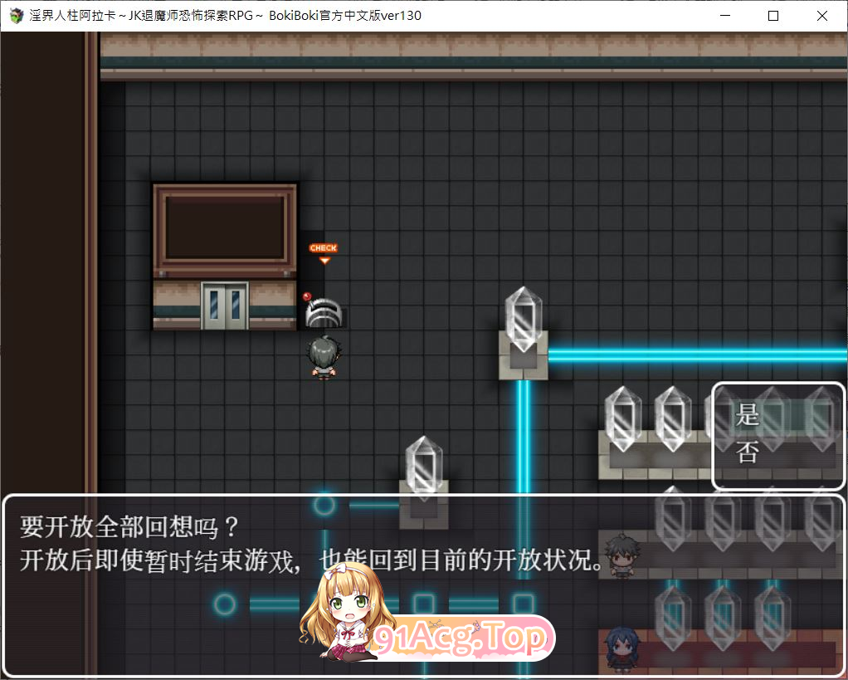Minimize the game window
Viewport: 848px width, 680px height.
[725, 16]
